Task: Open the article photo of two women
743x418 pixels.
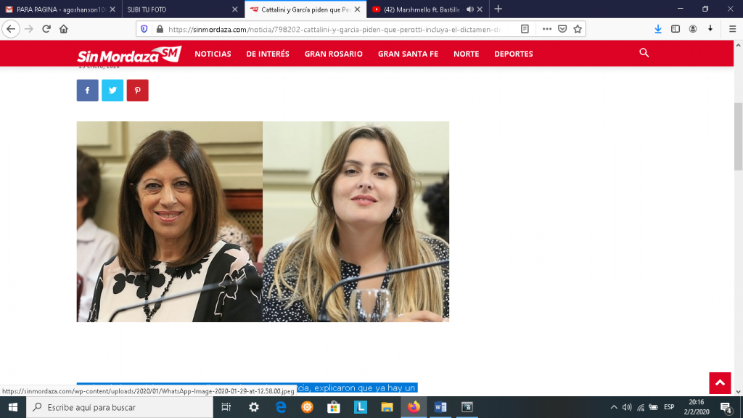Action: click(263, 221)
